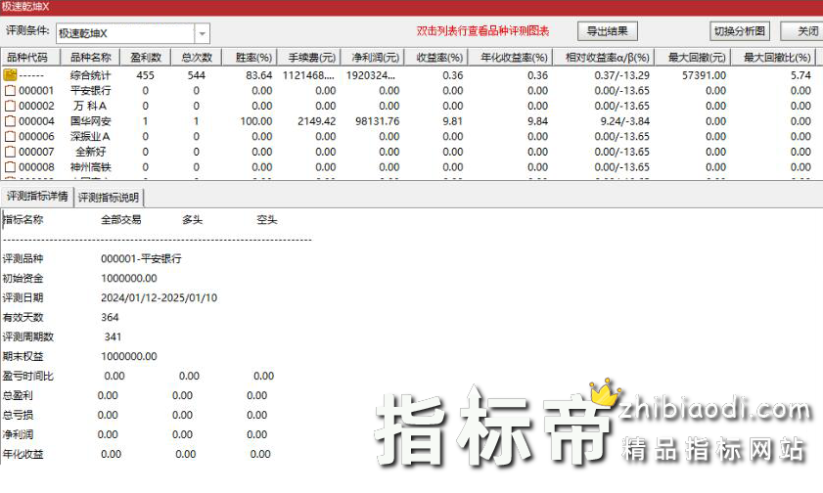Click the 98131.76 net profit cell
823x493 pixels.
pos(378,121)
